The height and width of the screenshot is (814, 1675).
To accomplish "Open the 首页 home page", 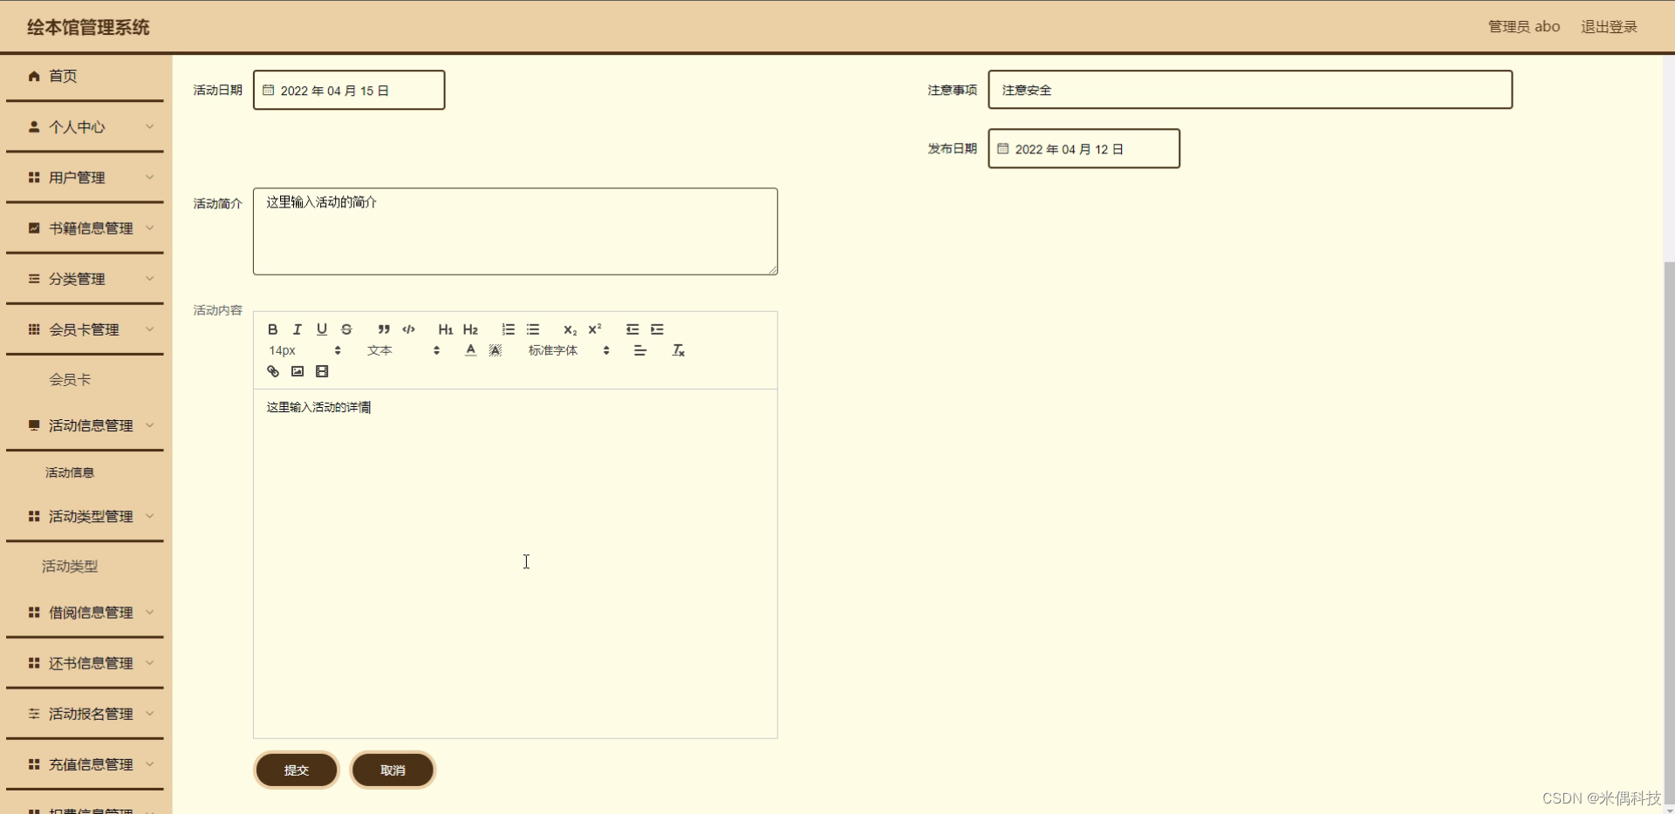I will pyautogui.click(x=63, y=76).
